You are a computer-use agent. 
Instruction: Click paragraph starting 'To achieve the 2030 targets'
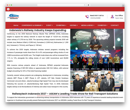(x=38, y=55)
